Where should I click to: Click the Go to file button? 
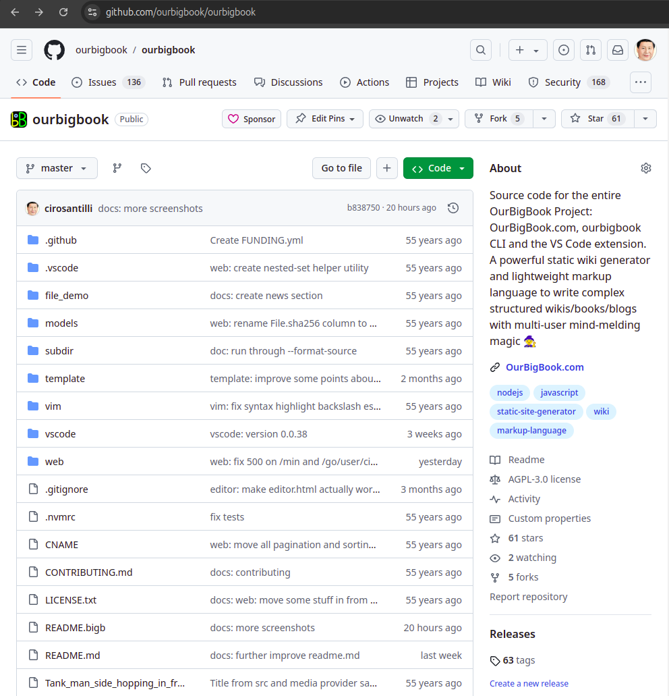tap(341, 168)
